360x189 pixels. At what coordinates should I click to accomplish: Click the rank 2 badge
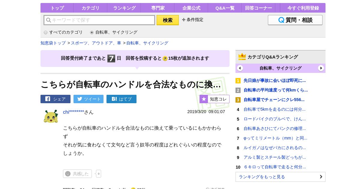pos(238,90)
